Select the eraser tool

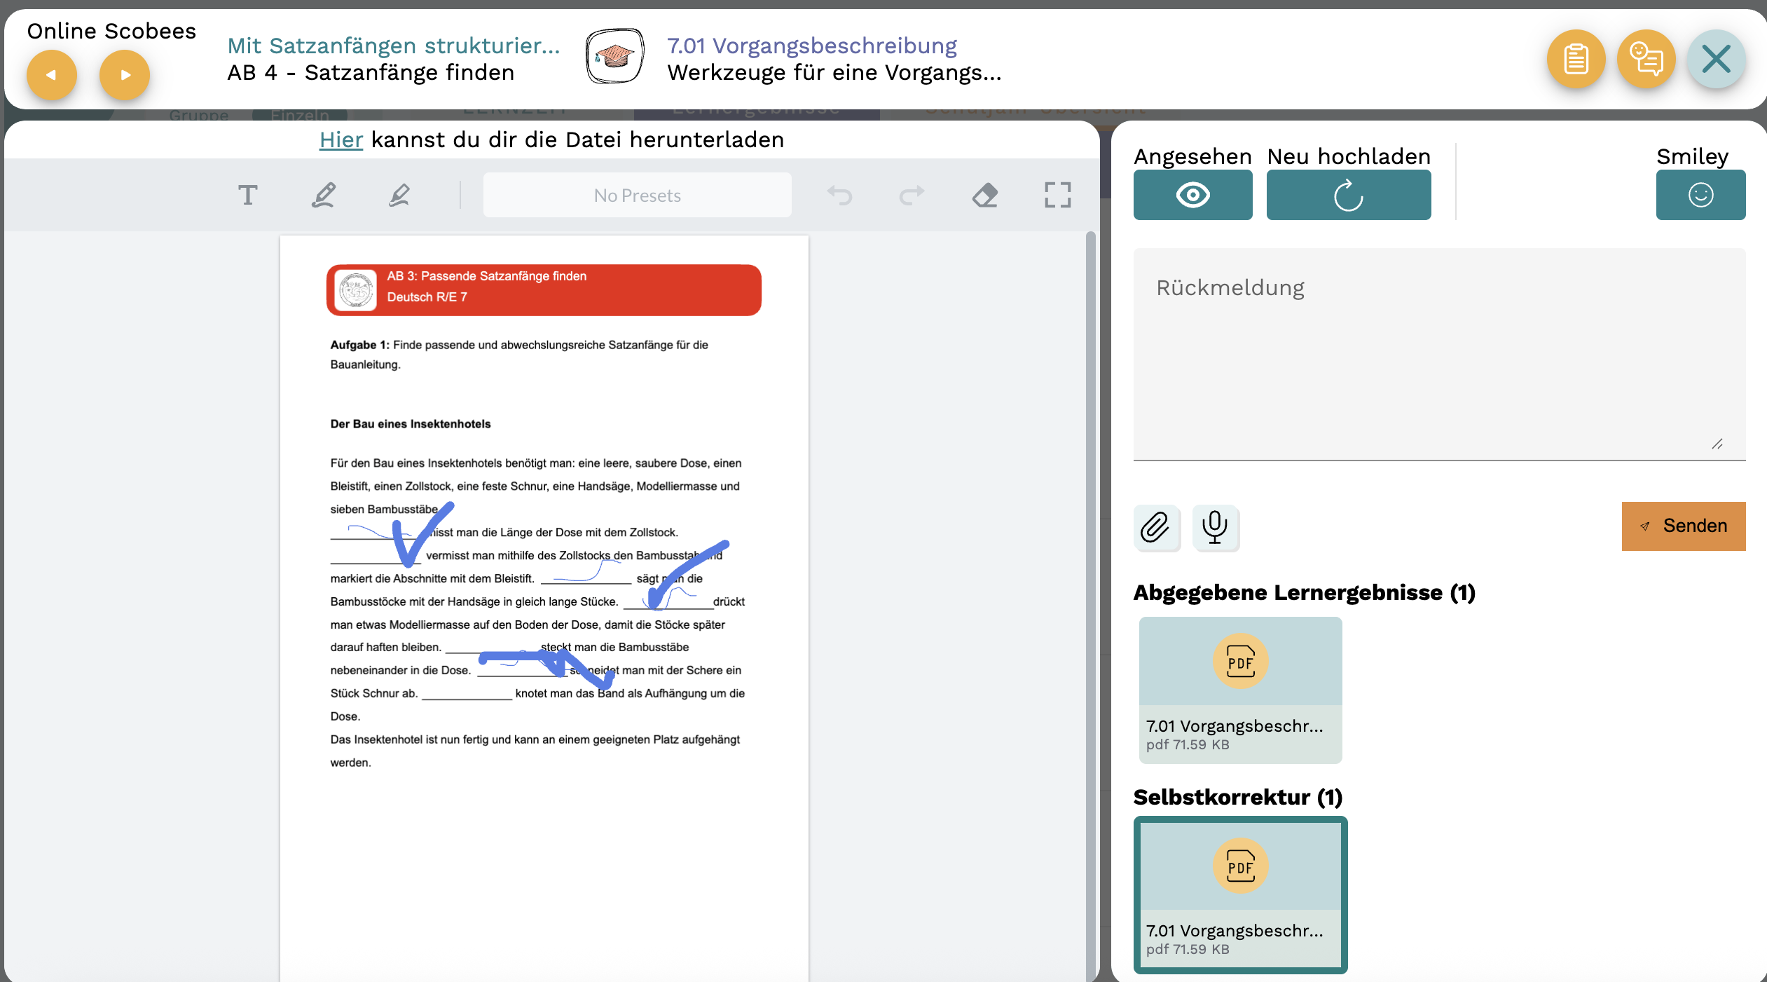point(985,195)
